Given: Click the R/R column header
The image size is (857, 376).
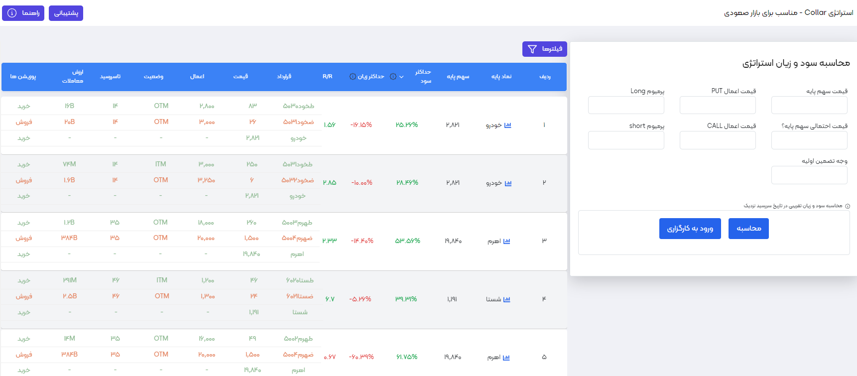Looking at the screenshot, I should click(x=327, y=77).
